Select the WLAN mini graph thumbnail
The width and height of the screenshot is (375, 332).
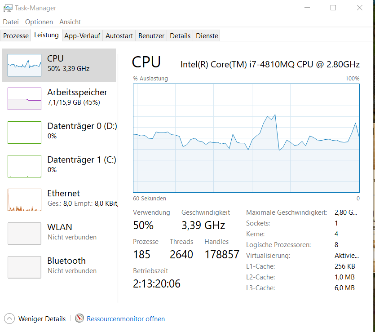24,234
